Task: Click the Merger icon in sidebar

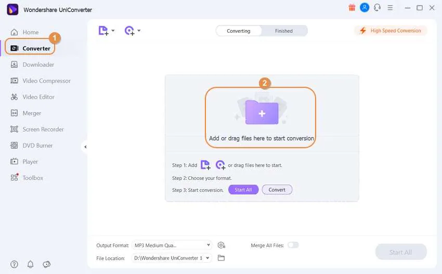Action: [14, 113]
